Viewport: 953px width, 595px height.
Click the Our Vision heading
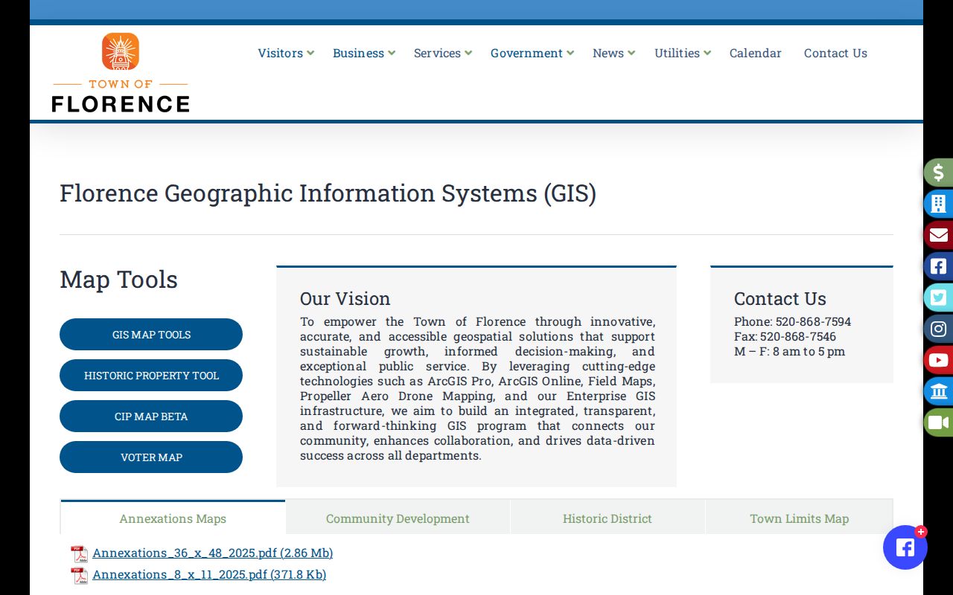345,298
